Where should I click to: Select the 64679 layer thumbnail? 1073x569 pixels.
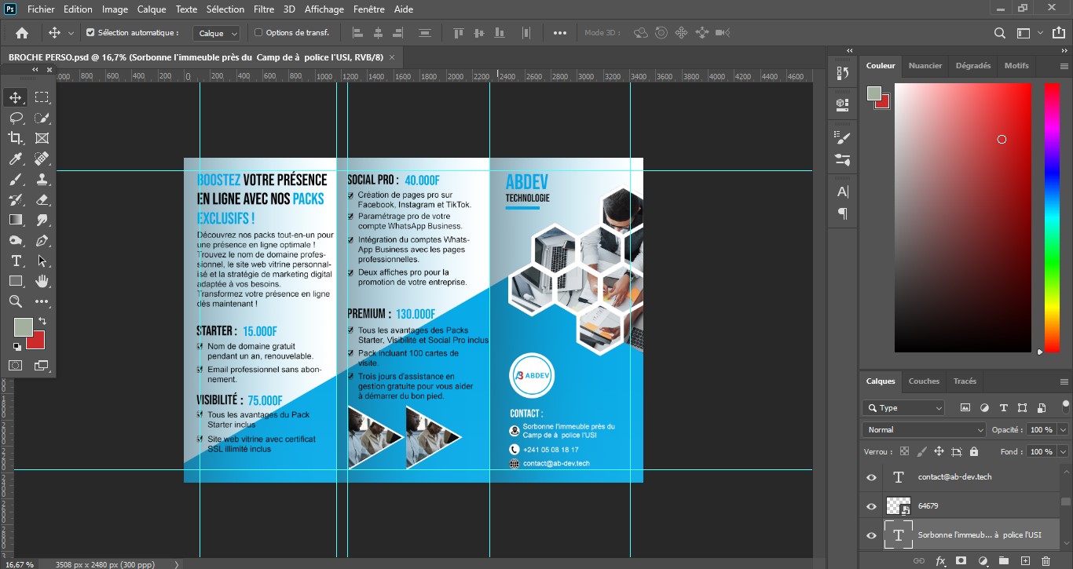point(898,506)
